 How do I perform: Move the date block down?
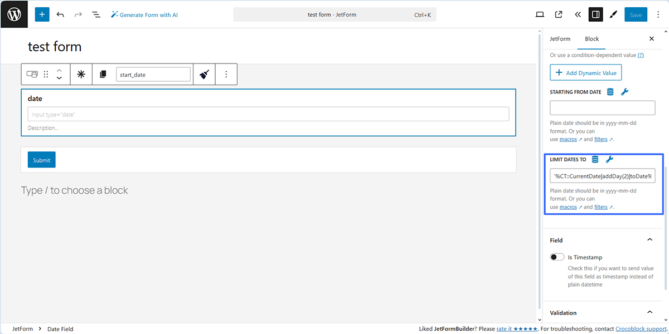[x=59, y=78]
